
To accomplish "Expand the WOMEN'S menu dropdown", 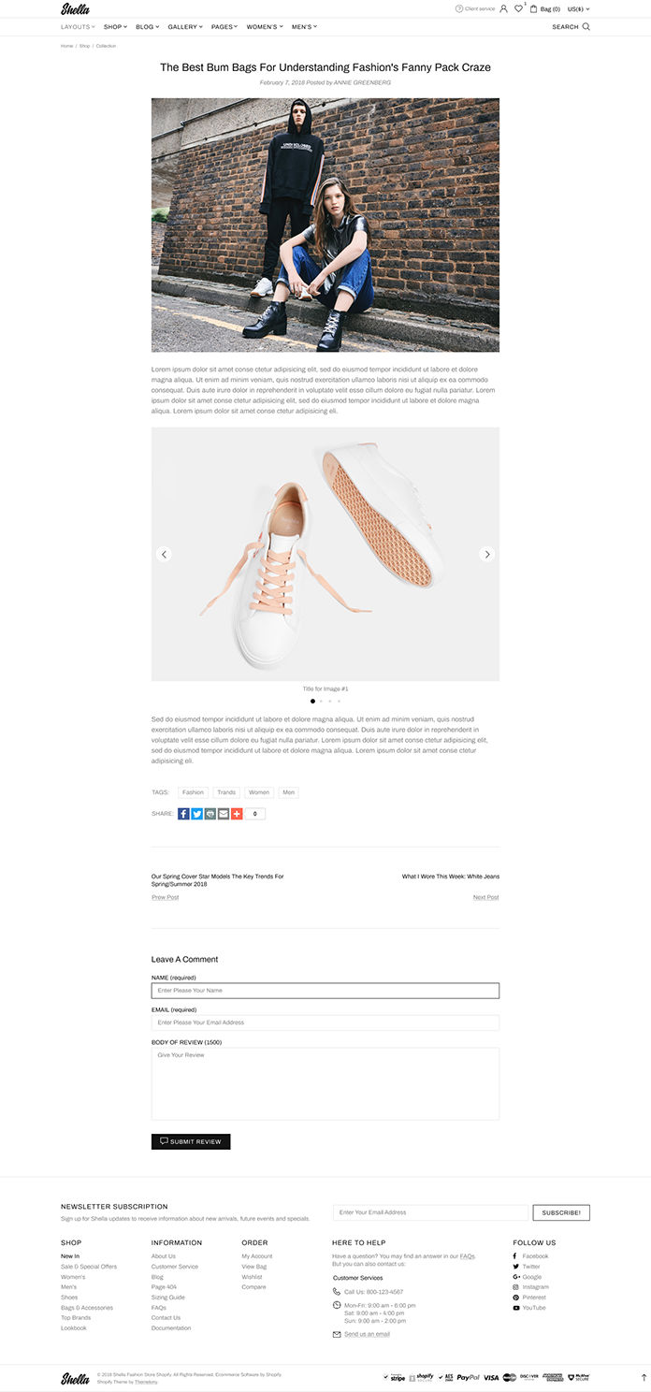I will [x=265, y=26].
